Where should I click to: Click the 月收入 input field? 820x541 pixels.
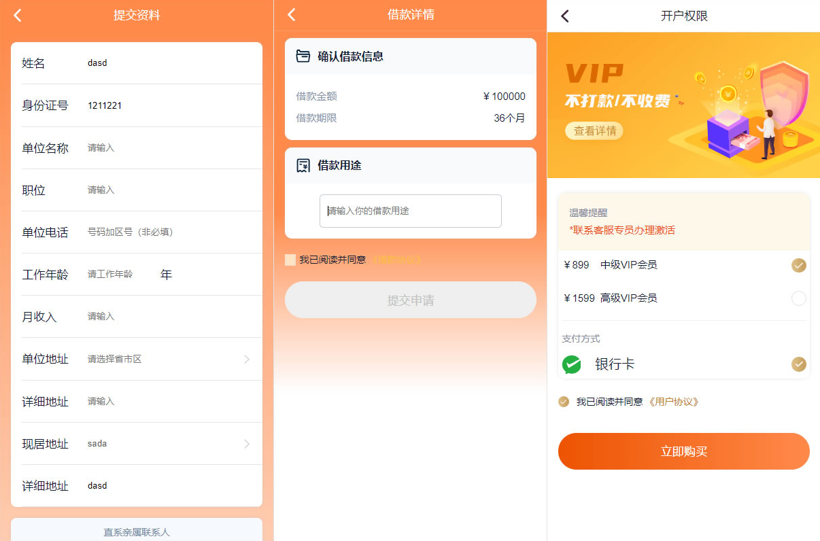click(170, 317)
